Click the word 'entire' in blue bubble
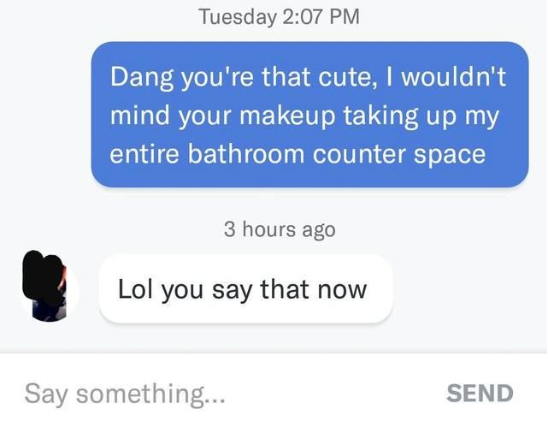The height and width of the screenshot is (433, 548). tap(144, 154)
